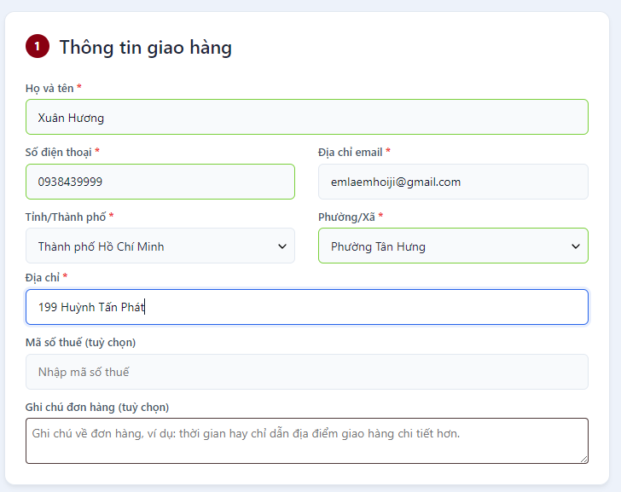Focus the Nhập mã số thuế input
The width and height of the screenshot is (621, 492).
306,372
